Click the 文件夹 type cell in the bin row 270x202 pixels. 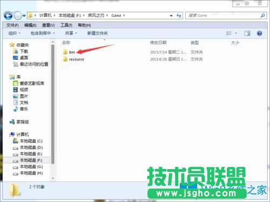pyautogui.click(x=197, y=52)
